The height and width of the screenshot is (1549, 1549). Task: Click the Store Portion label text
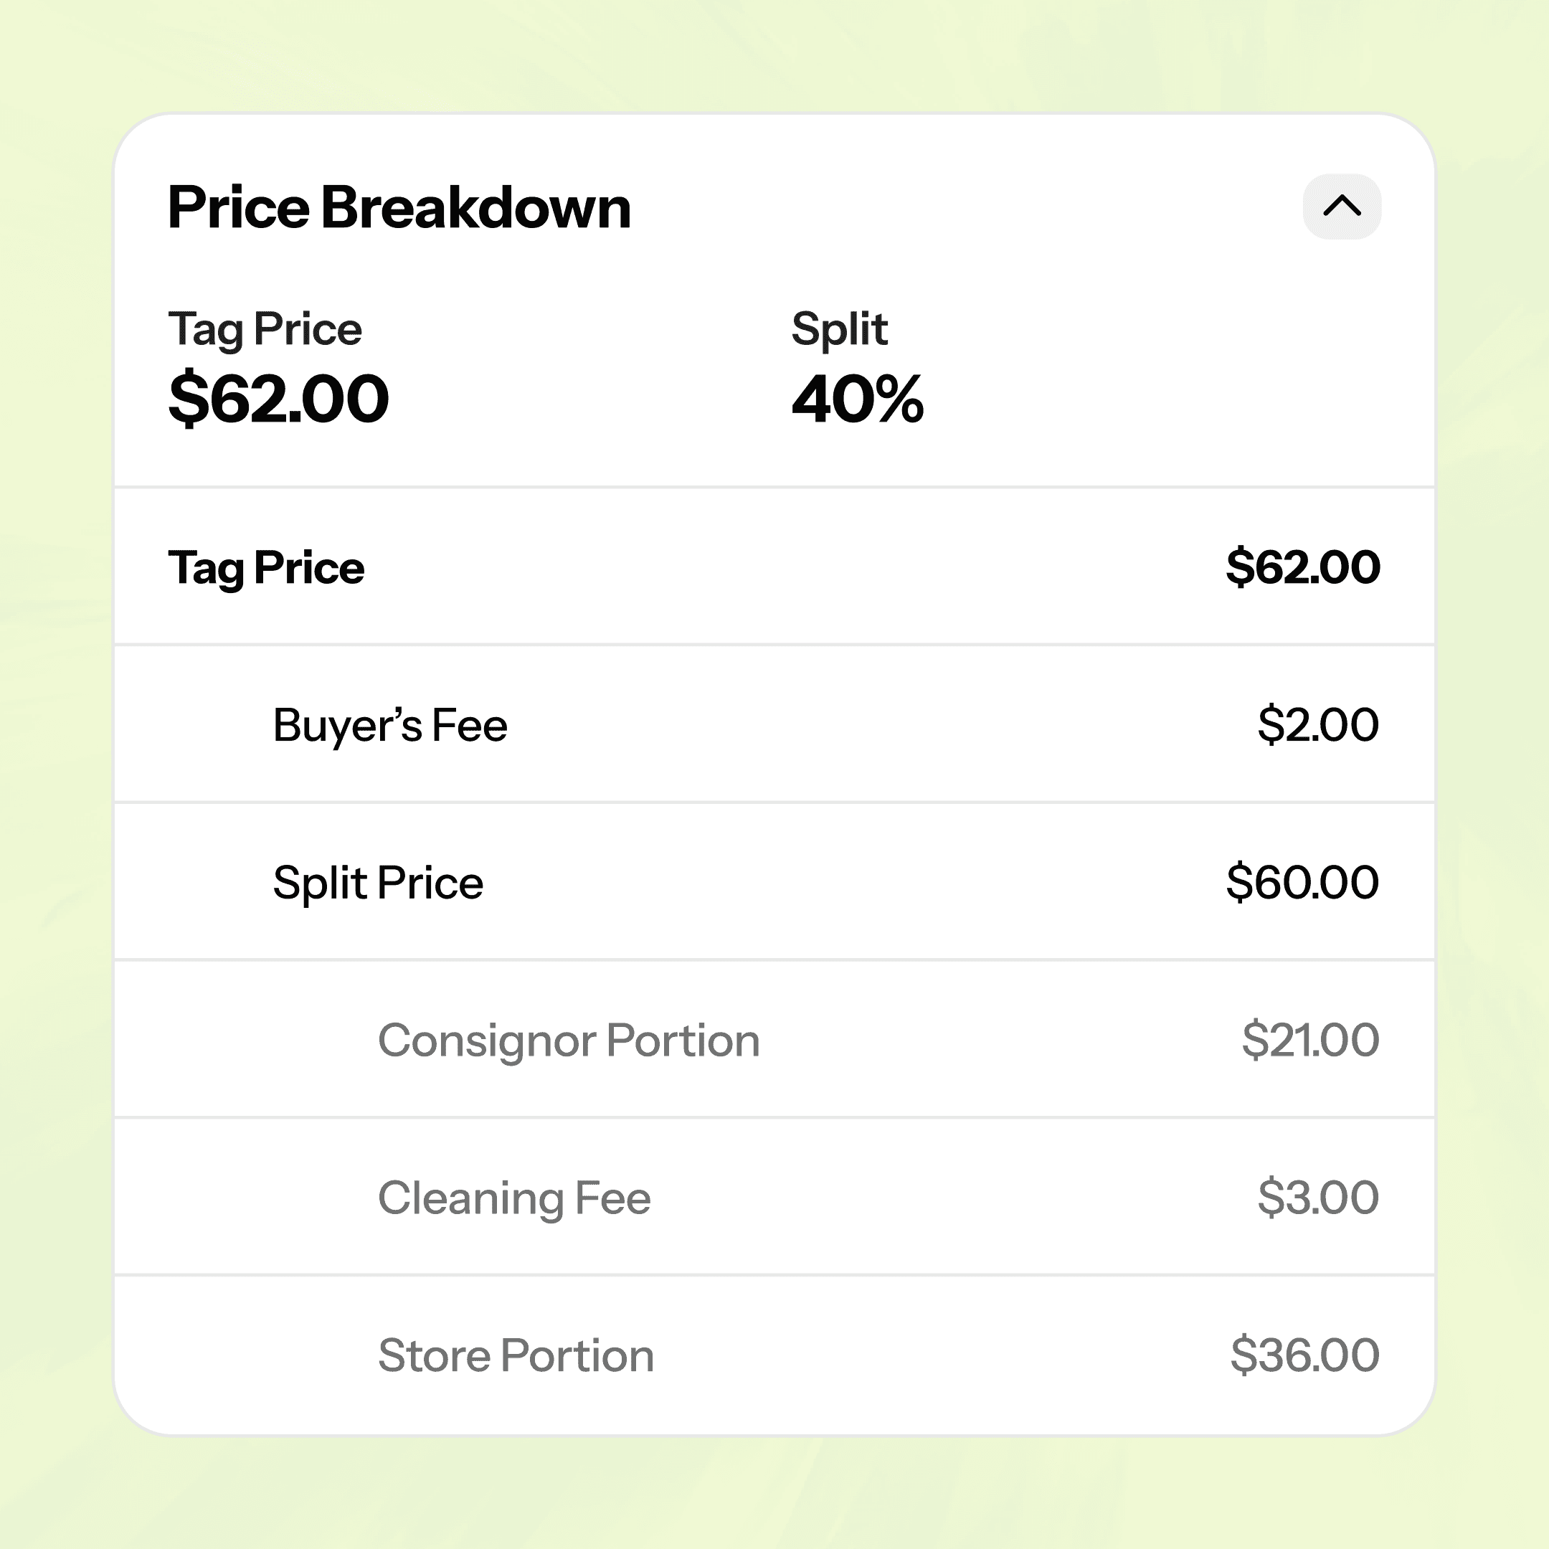pyautogui.click(x=516, y=1356)
